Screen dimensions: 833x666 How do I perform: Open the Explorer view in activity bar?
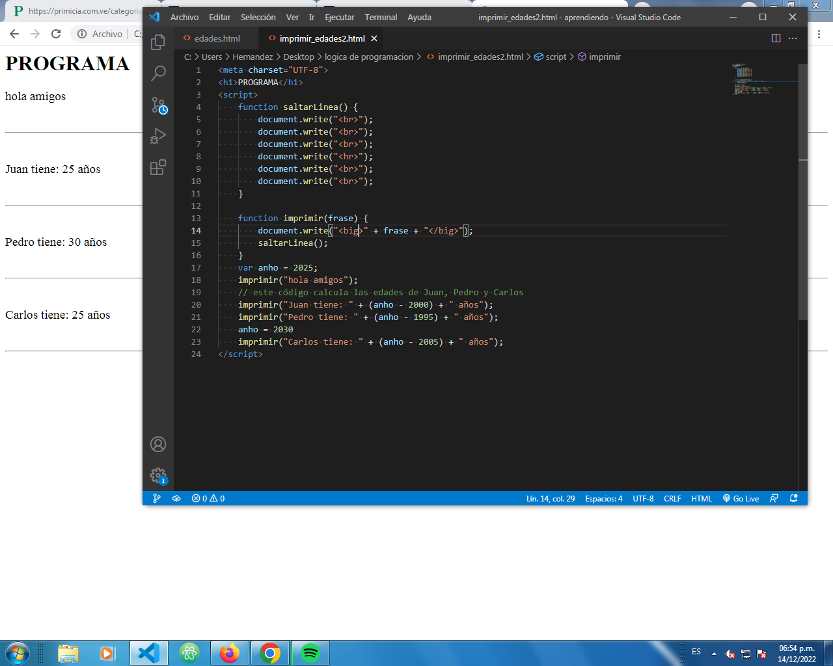[158, 42]
